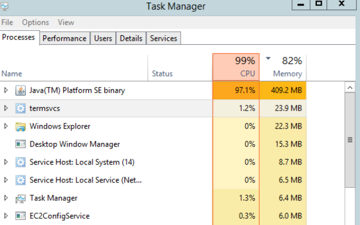
Task: Expand the Task Manager process row
Action: [x=6, y=197]
